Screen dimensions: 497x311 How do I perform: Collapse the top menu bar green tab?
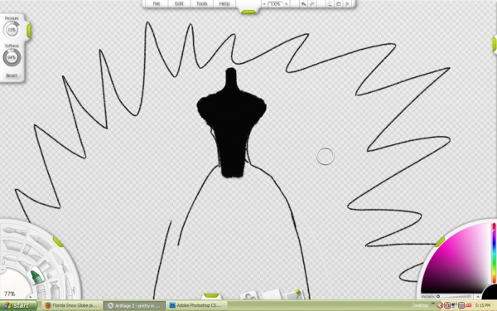248,12
